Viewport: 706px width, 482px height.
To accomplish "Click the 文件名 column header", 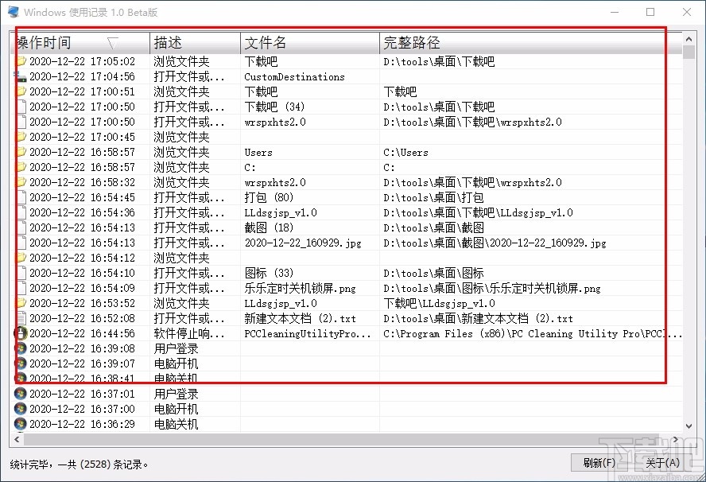I will coord(308,43).
